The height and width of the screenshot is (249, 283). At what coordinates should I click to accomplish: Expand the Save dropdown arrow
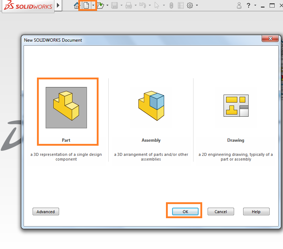121,5
